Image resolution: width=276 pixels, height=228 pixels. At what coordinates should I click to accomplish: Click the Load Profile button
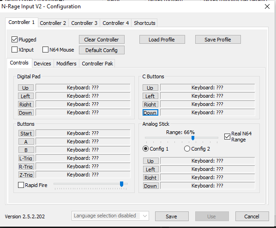click(162, 40)
